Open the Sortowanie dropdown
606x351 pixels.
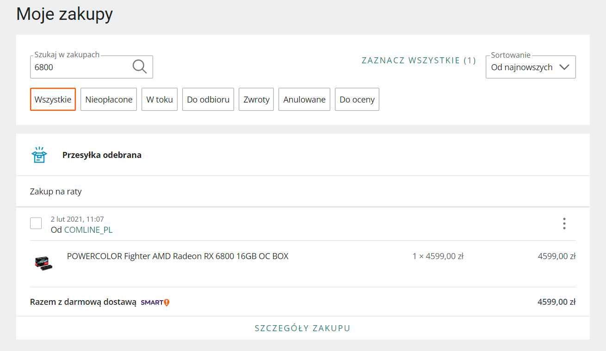pos(531,67)
